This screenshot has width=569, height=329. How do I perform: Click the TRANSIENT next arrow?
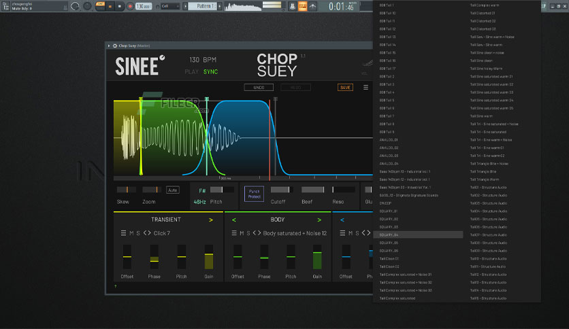[211, 220]
